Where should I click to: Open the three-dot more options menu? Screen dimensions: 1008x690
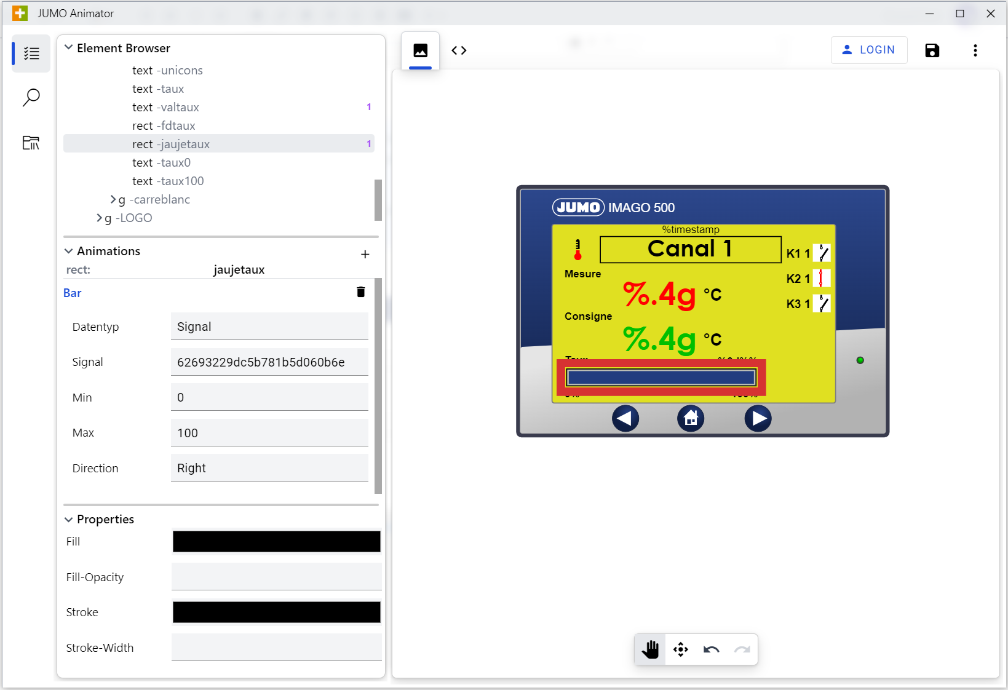[x=975, y=50]
